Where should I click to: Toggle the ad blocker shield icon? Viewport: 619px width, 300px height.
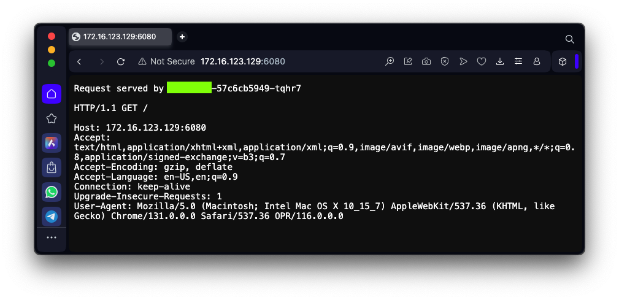click(x=445, y=61)
